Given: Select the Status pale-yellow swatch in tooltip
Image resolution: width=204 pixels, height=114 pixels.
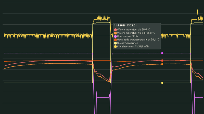Looking at the screenshot, I should click(116, 43).
